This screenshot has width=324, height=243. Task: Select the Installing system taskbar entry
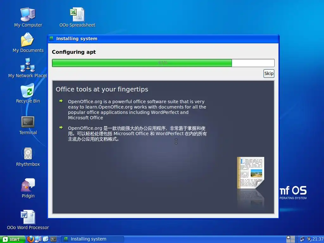[x=93, y=239]
